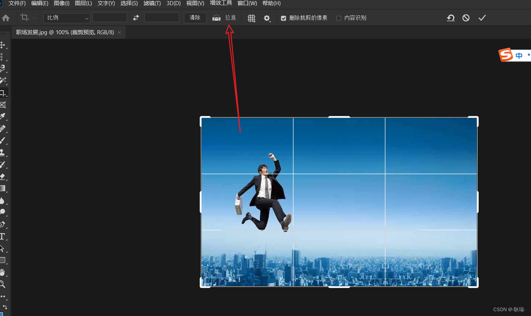Open the 3D(D) menu
This screenshot has height=316, width=531.
tap(174, 3)
